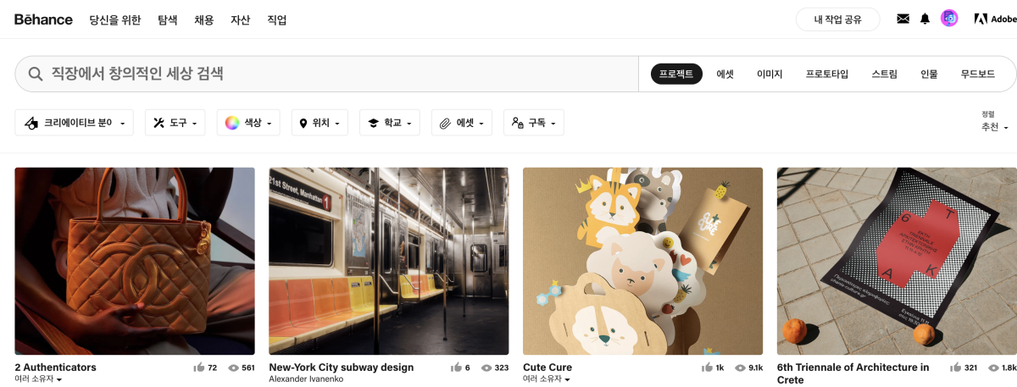The height and width of the screenshot is (387, 1017).
Task: Select the 이미지 search tab
Action: tap(770, 75)
